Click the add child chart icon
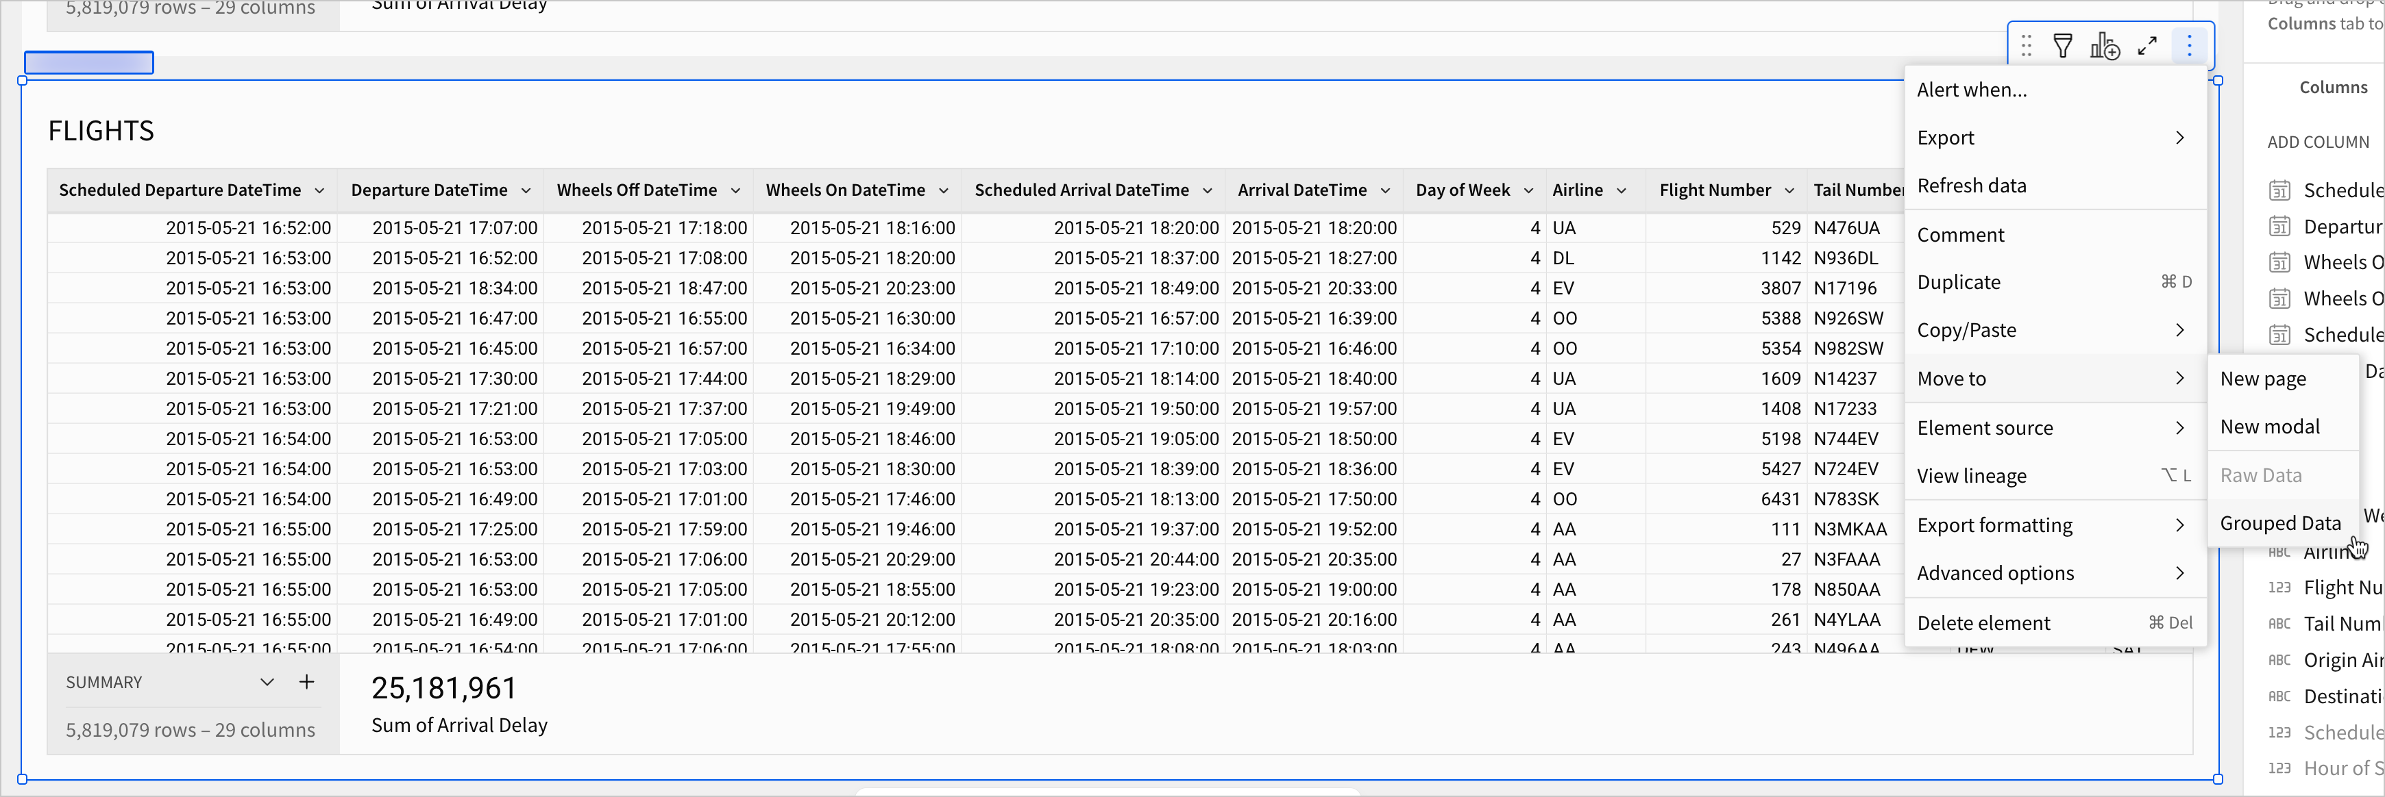2385x797 pixels. tap(2105, 45)
